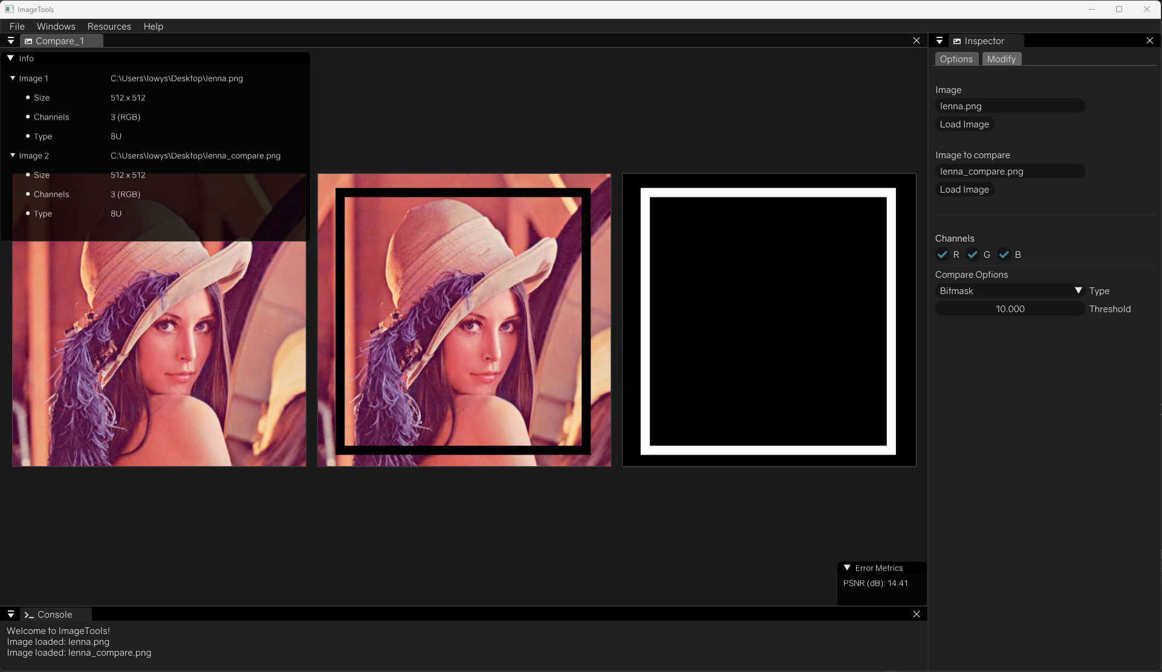1162x672 pixels.
Task: Click the image icon on Compare_1 tab
Action: [28, 41]
